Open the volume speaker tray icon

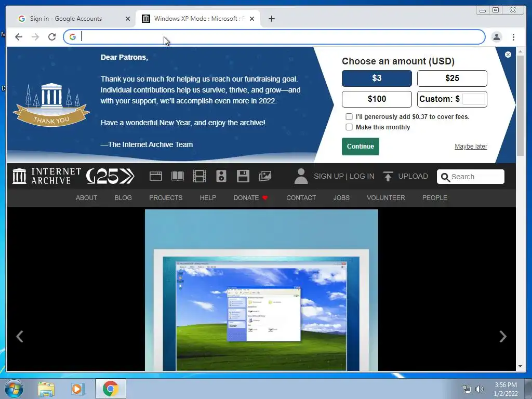tap(480, 389)
